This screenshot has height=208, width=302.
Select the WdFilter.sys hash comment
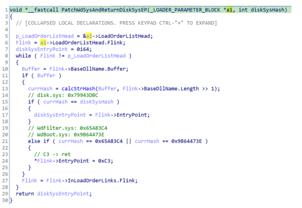67,128
